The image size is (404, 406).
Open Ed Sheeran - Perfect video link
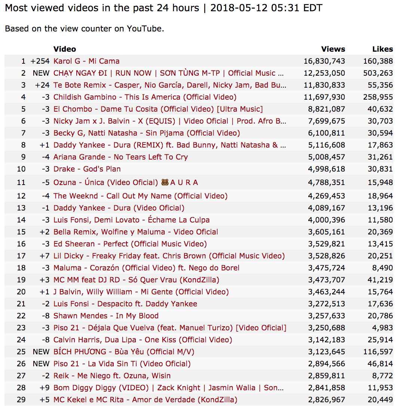[130, 244]
